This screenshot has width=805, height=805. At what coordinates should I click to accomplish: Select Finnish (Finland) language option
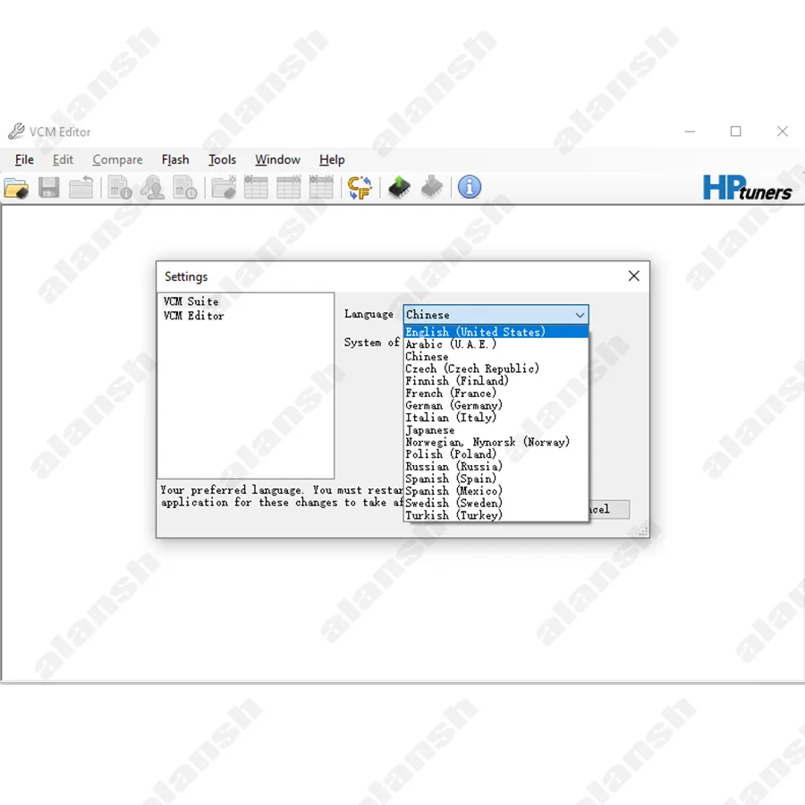[x=496, y=381]
